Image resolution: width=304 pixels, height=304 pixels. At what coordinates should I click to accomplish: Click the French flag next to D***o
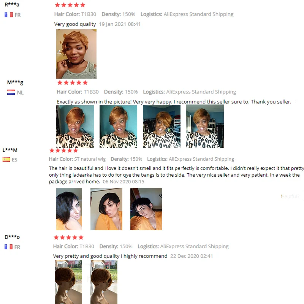(x=9, y=247)
